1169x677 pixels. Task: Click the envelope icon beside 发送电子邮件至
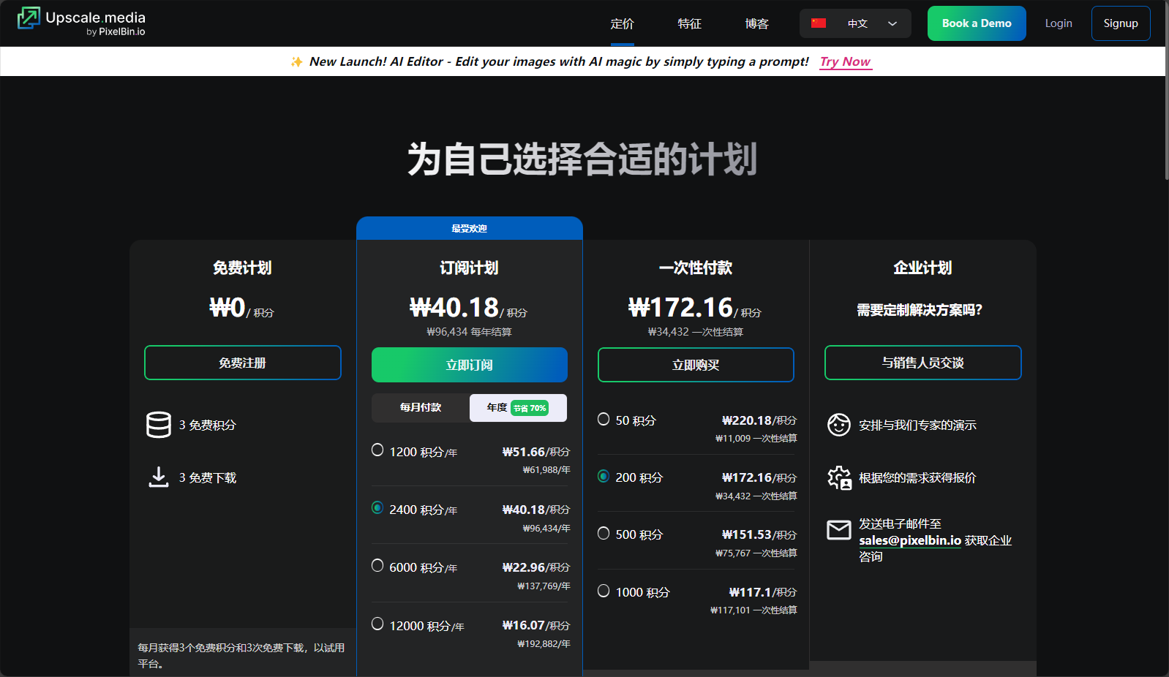pos(839,530)
